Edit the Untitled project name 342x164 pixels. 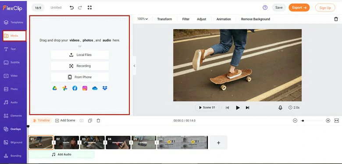(x=56, y=7)
